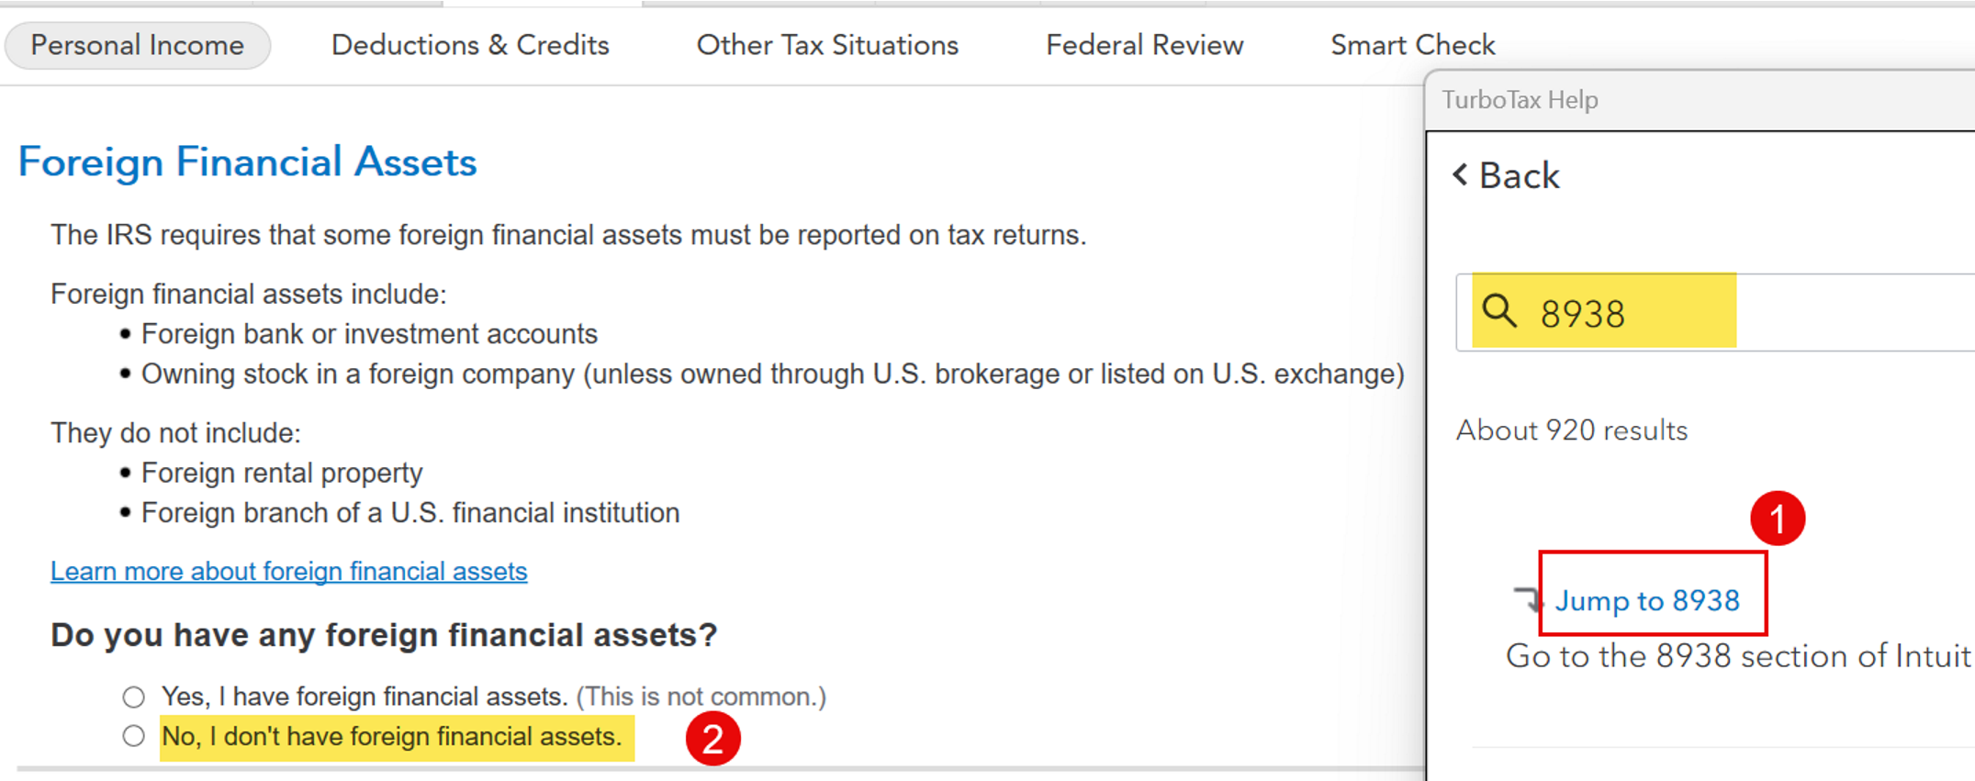
Task: Open Learn more about foreign financial assets link
Action: (288, 571)
